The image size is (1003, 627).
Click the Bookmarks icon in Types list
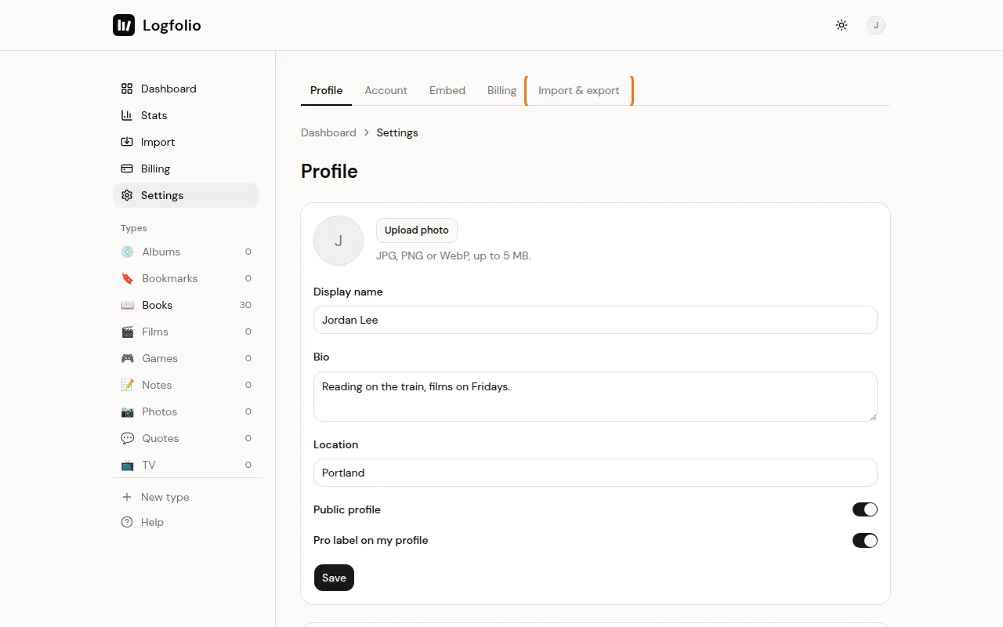(x=128, y=278)
